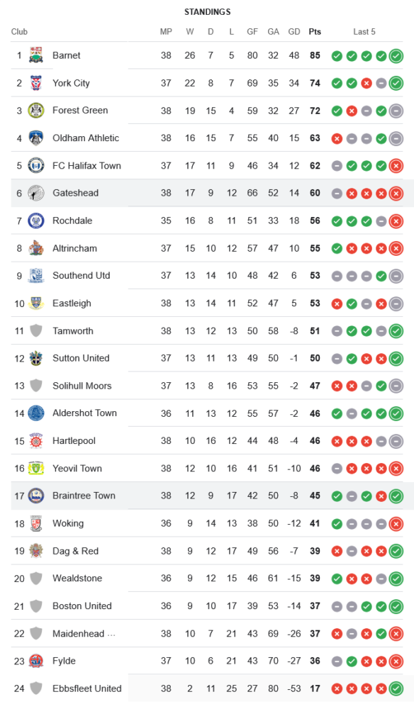Select the Southend Utd row name
This screenshot has height=709, width=414.
[82, 275]
